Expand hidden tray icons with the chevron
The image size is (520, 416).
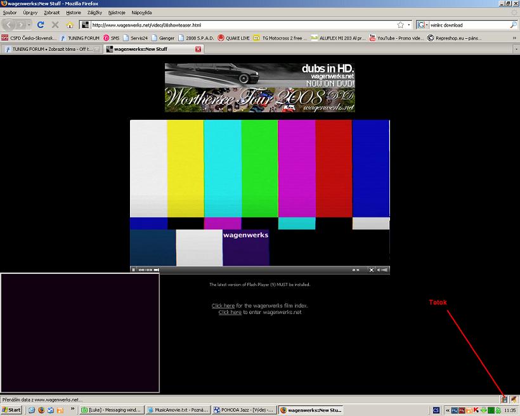[447, 410]
